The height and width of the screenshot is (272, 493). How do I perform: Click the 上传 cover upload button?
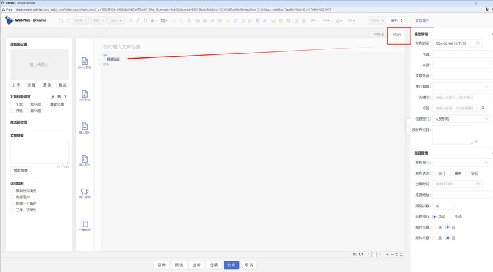point(15,85)
